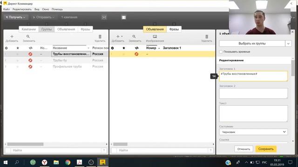The image size is (298, 167).
Task: Open the Редактировать menu
Action: point(22,9)
